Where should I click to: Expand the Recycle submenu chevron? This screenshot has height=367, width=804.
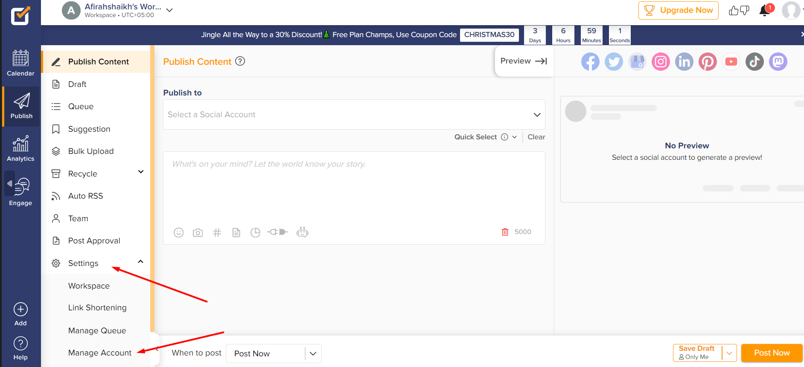pyautogui.click(x=141, y=172)
